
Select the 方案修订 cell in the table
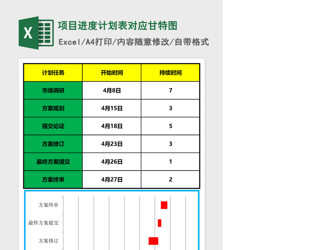click(x=53, y=144)
